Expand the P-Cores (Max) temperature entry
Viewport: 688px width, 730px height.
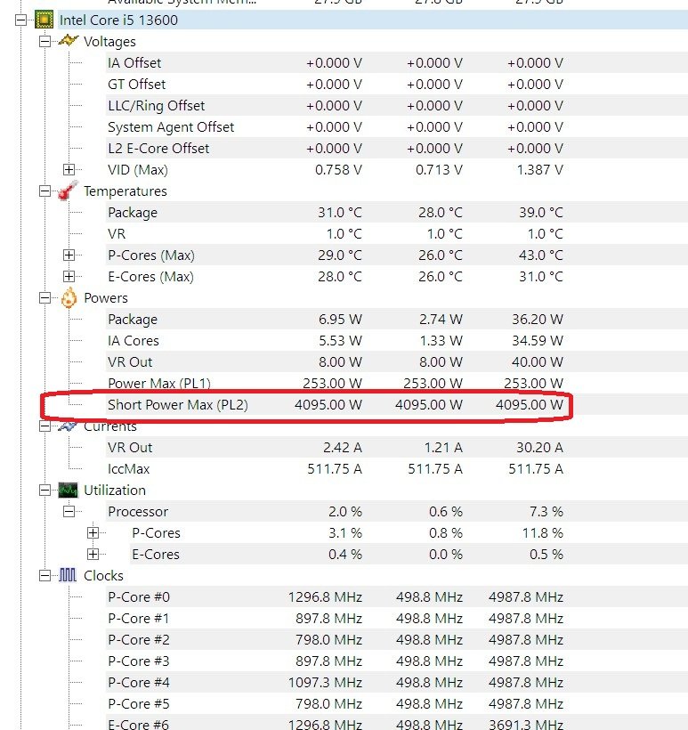(x=69, y=255)
